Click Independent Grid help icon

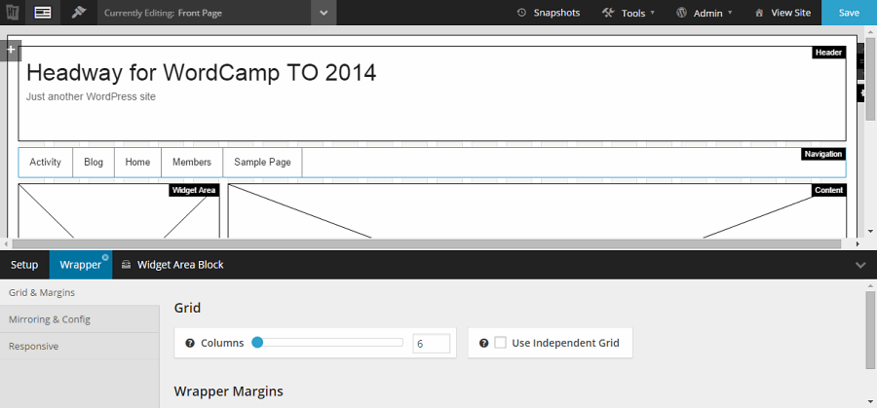click(x=483, y=343)
